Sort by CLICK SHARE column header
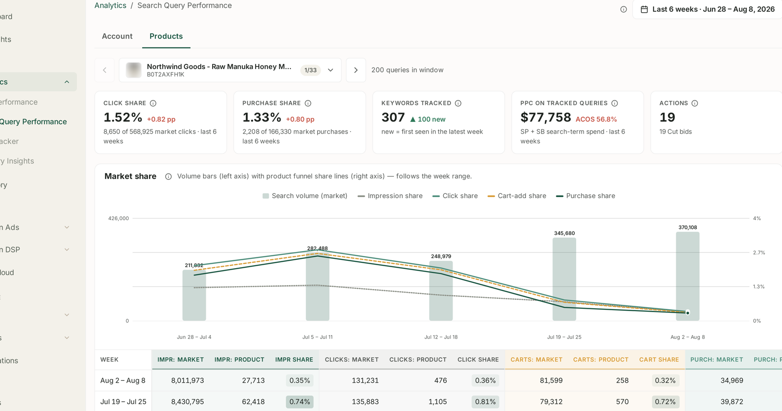Viewport: 782px width, 411px height. [478, 360]
